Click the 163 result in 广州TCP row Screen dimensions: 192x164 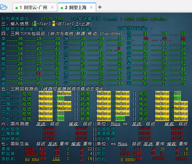61,114
